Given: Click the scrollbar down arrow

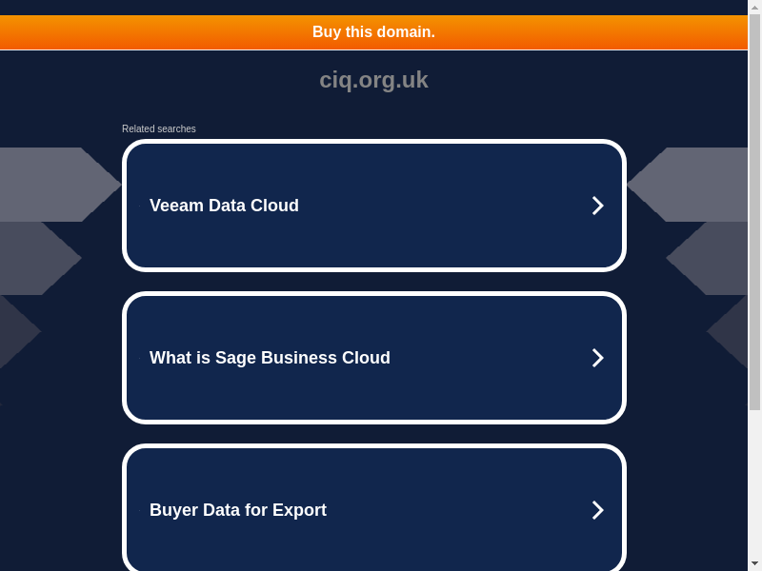Looking at the screenshot, I should pos(754,564).
